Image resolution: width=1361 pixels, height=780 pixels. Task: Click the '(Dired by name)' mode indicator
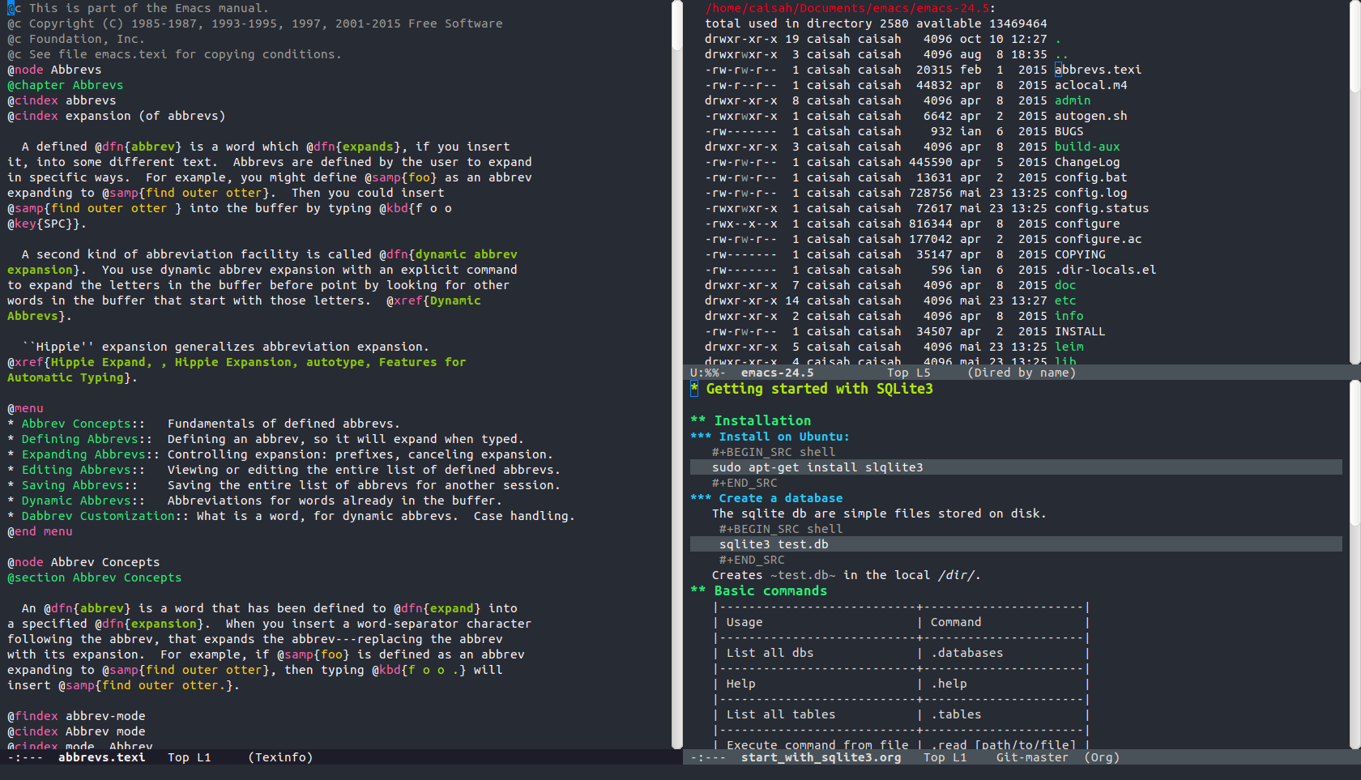click(1022, 373)
